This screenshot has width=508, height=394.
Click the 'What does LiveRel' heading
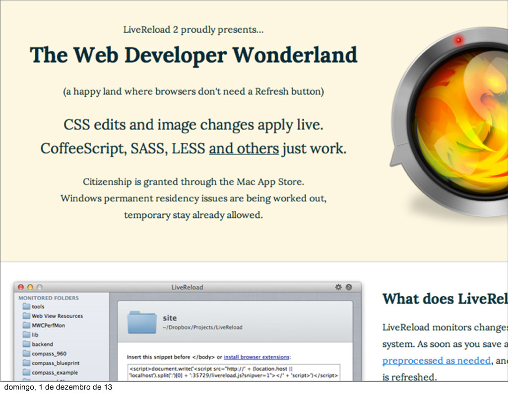coord(445,299)
